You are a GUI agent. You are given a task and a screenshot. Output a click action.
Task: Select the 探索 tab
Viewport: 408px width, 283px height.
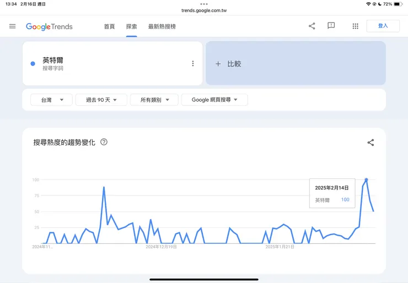click(131, 26)
